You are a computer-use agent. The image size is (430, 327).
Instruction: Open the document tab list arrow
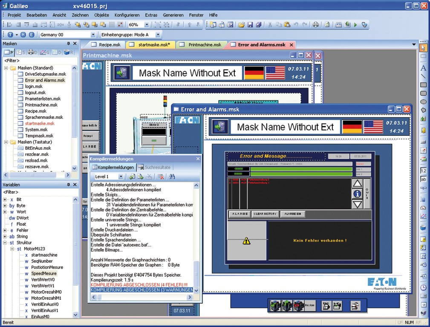tap(414, 44)
